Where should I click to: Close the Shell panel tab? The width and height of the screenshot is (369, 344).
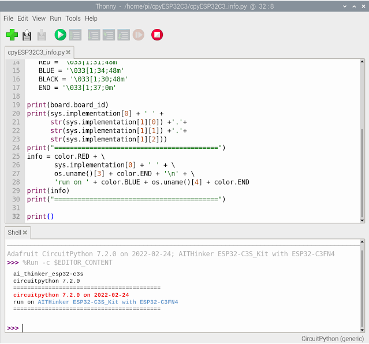[25, 233]
